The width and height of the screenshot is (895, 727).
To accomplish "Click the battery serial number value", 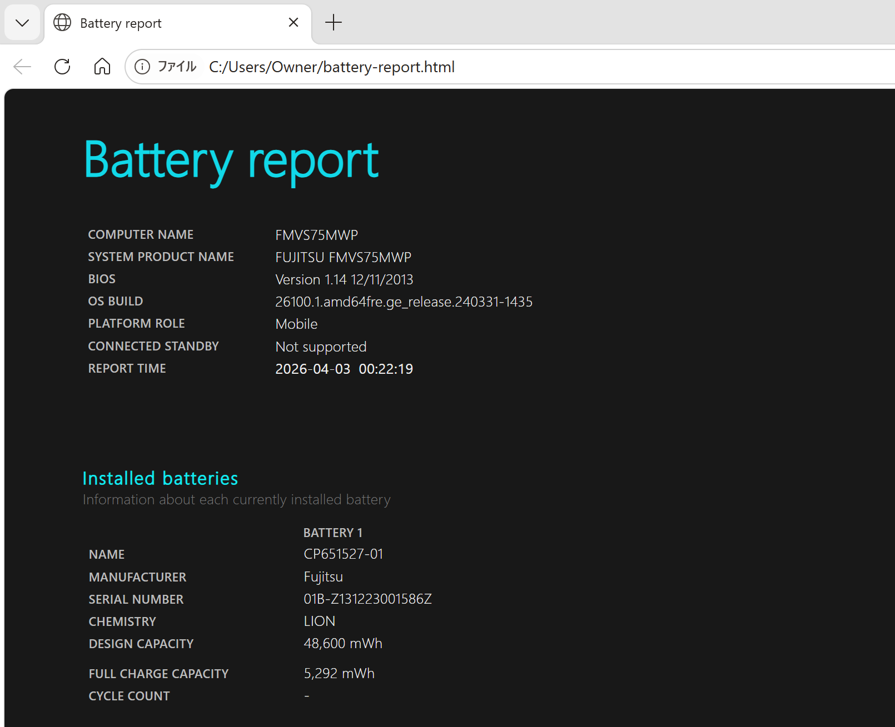I will [x=367, y=599].
